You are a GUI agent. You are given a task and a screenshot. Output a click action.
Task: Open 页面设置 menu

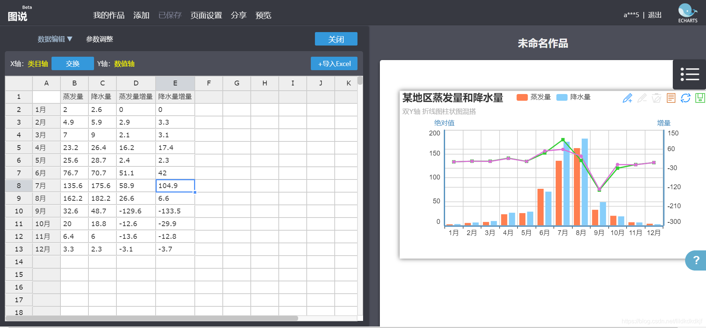tap(206, 15)
